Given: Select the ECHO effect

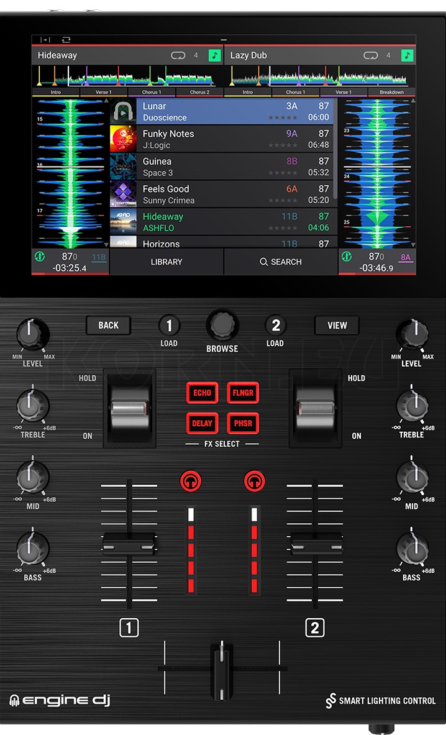Looking at the screenshot, I should coord(203,393).
